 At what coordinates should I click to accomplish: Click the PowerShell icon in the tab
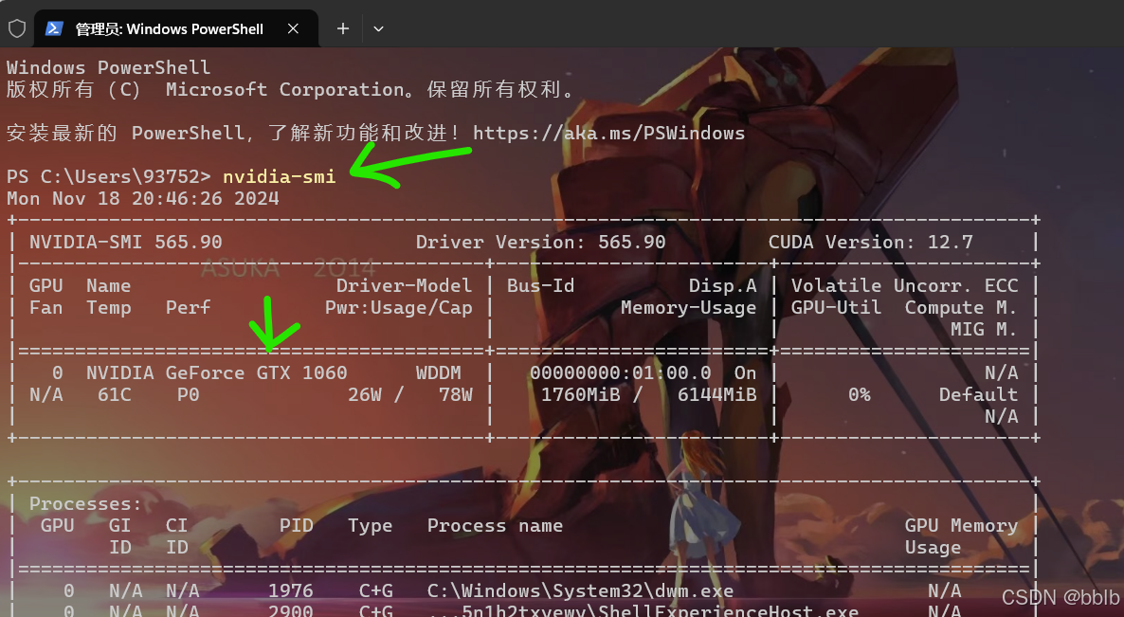coord(54,28)
